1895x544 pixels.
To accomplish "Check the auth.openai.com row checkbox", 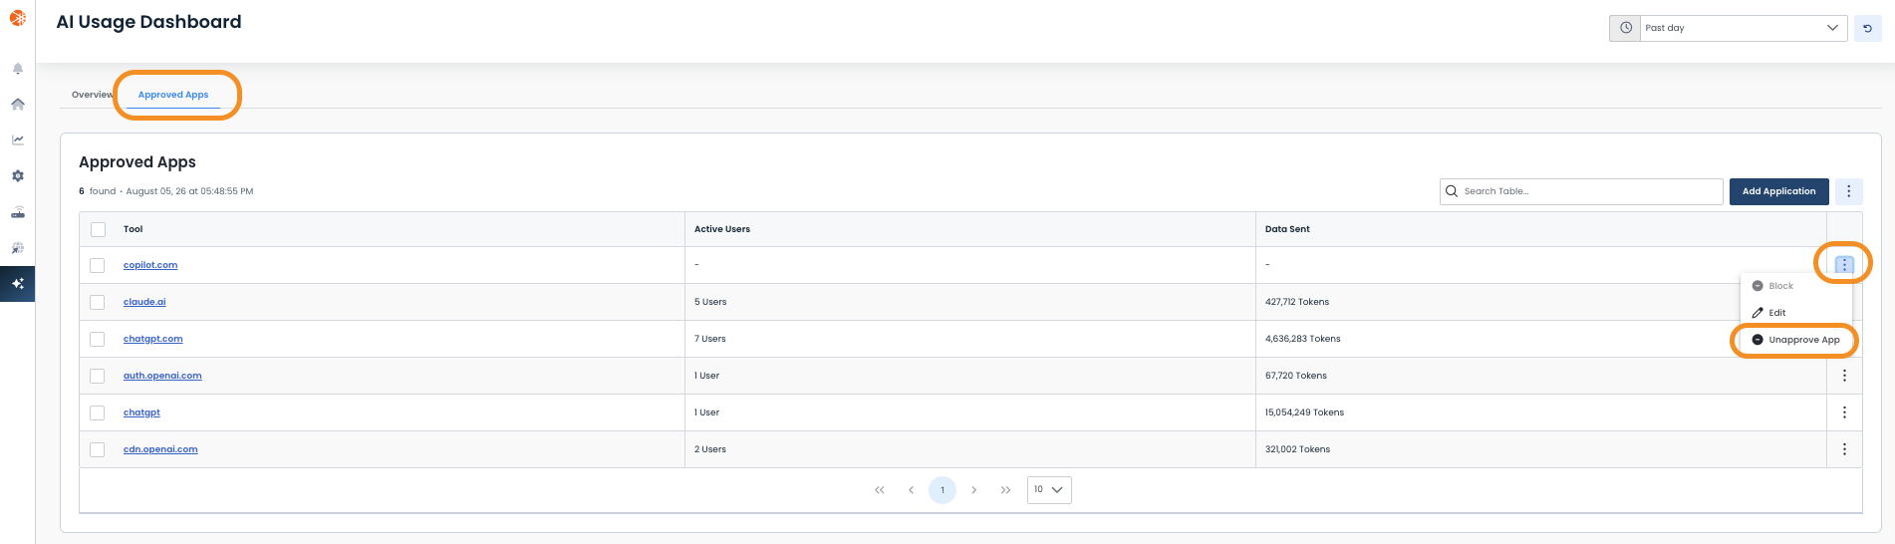I will pos(98,376).
